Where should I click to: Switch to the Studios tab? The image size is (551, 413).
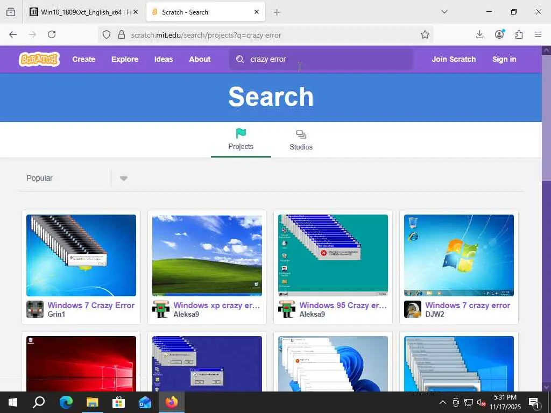click(x=301, y=140)
